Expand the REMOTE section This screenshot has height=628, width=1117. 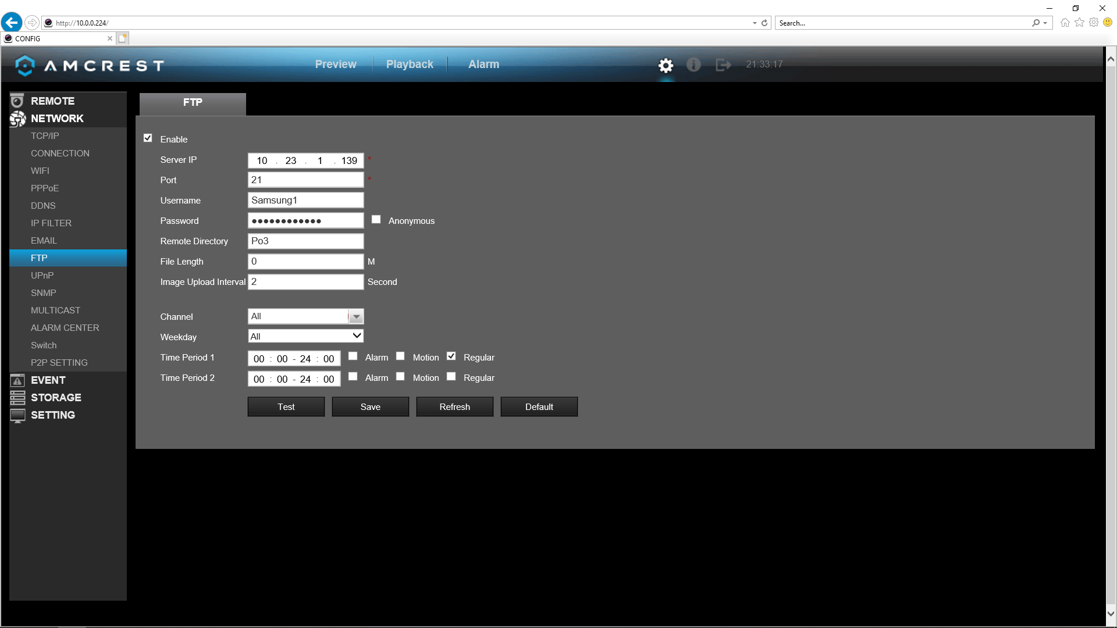(x=52, y=101)
